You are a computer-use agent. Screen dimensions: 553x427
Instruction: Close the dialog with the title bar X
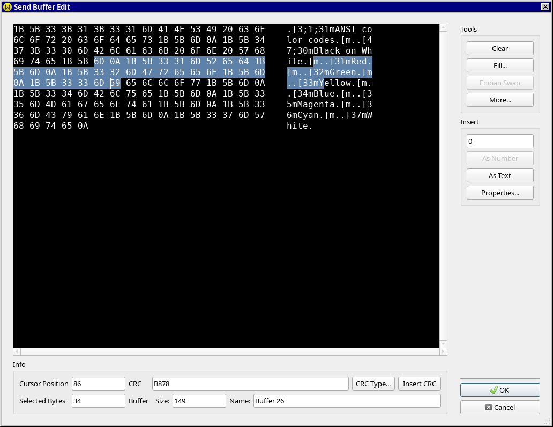click(545, 7)
